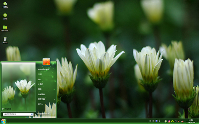Click the Windows Start orb button

(4, 121)
